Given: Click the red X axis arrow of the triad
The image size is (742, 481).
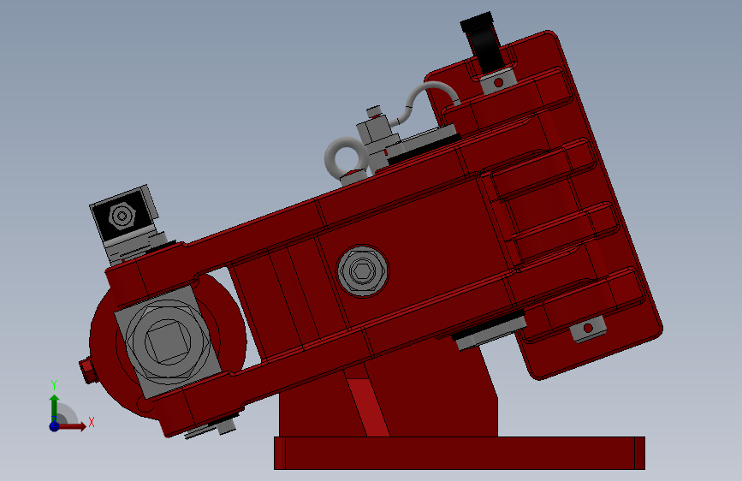Looking at the screenshot, I should [x=73, y=426].
